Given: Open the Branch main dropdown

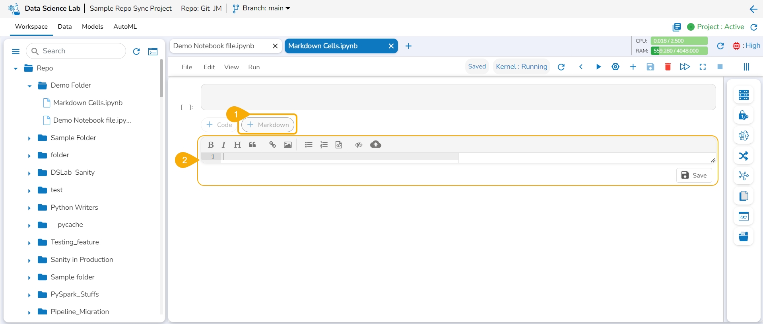Looking at the screenshot, I should point(280,8).
